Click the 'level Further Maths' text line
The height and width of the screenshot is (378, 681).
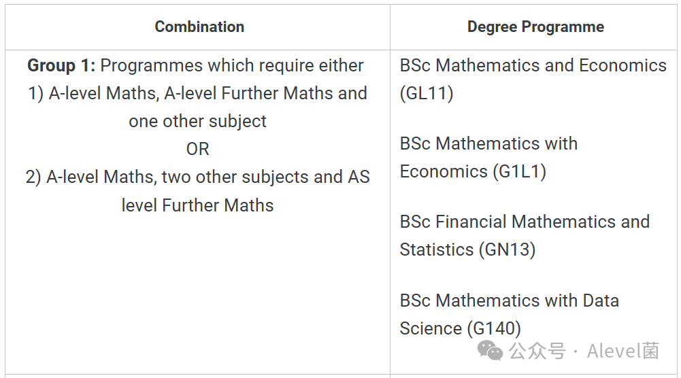197,205
